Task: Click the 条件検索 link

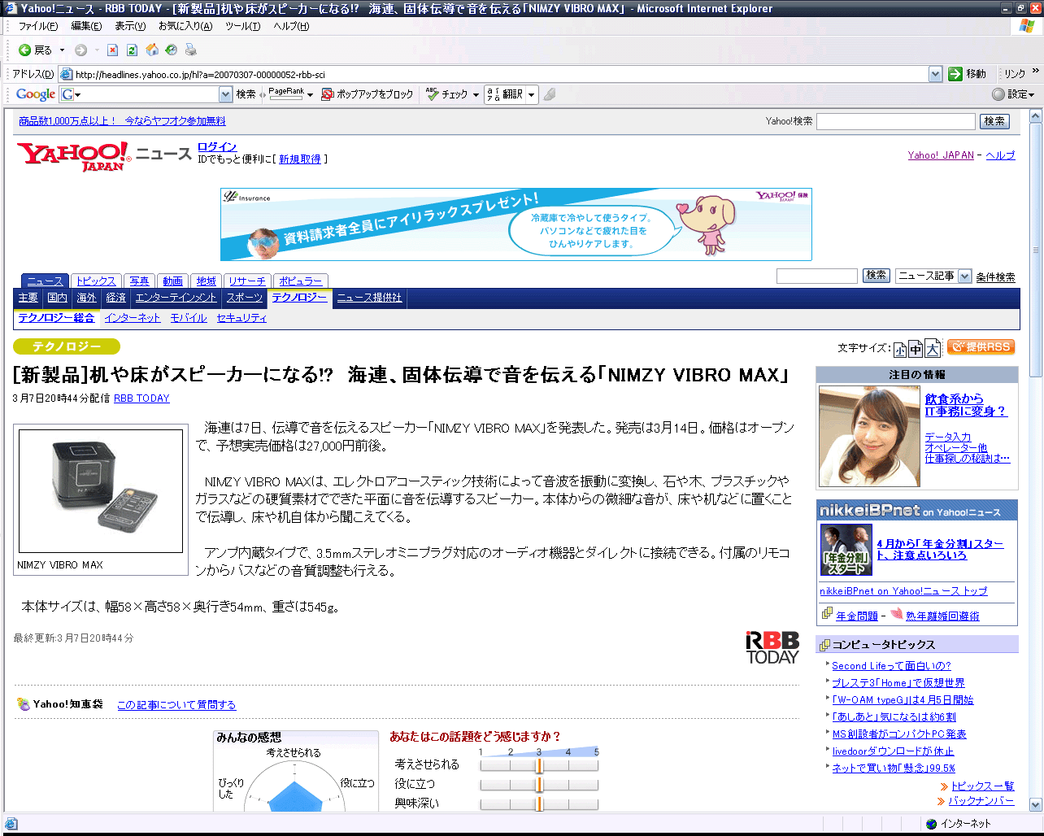Action: (x=996, y=277)
